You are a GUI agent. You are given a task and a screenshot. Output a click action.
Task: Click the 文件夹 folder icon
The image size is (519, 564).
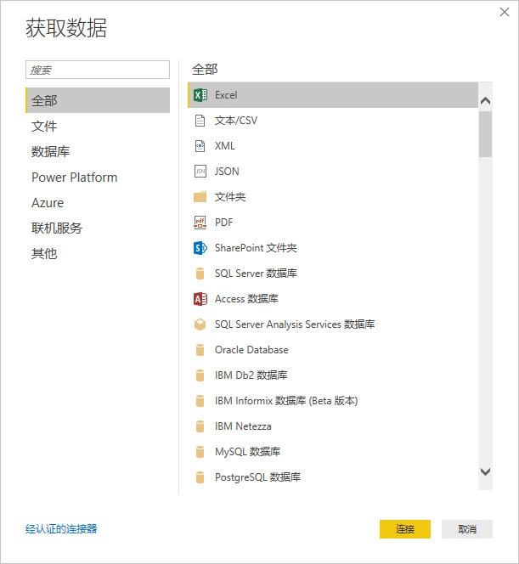click(x=200, y=197)
